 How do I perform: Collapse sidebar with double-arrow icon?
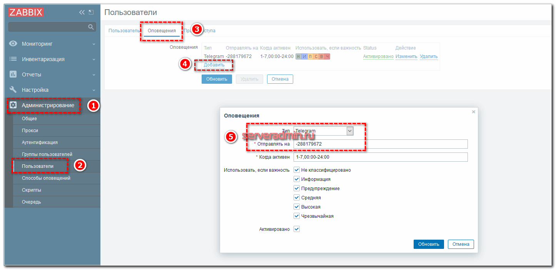82,12
